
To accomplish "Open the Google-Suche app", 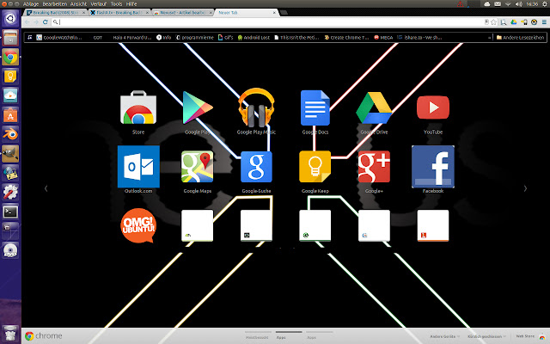I will click(x=256, y=167).
